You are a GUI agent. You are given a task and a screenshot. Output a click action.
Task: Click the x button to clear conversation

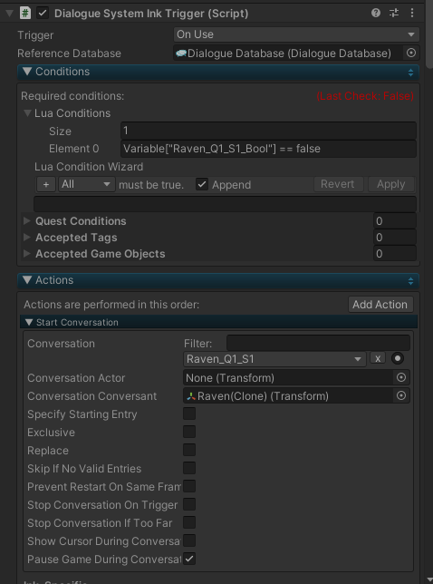point(378,358)
